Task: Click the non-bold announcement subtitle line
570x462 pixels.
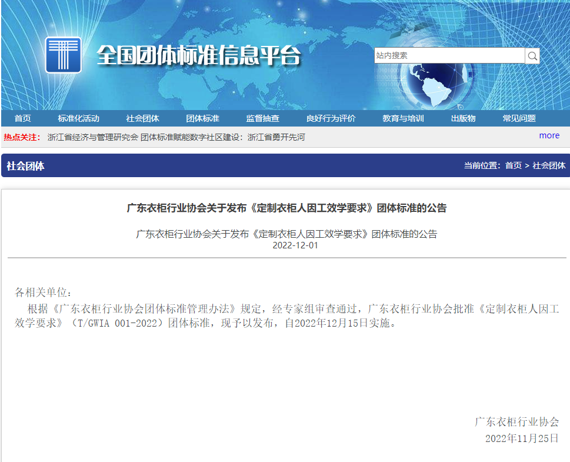Action: 286,234
